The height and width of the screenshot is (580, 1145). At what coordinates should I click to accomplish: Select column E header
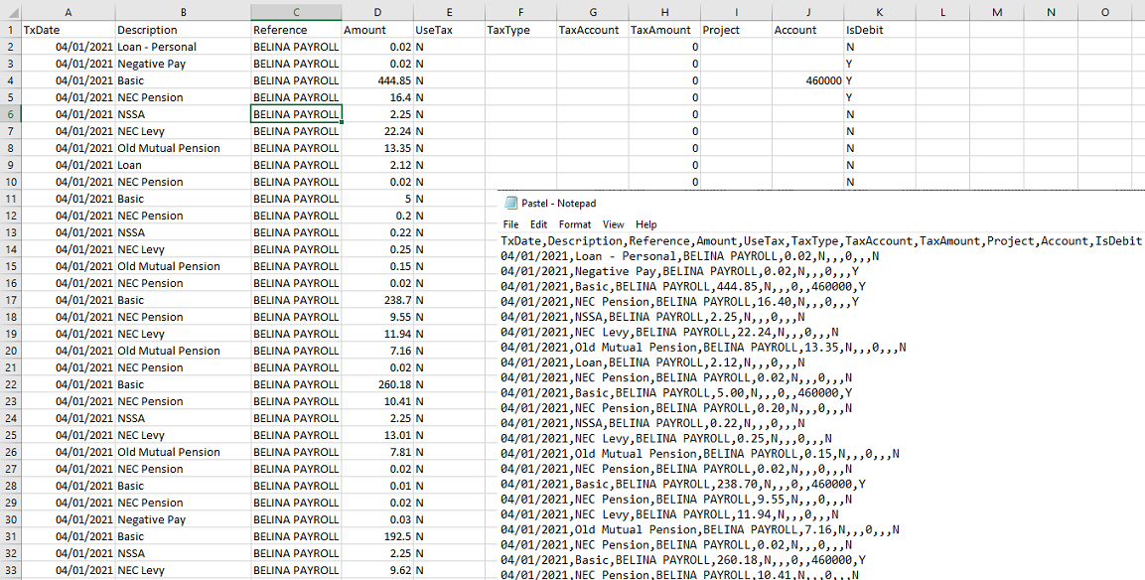(449, 13)
